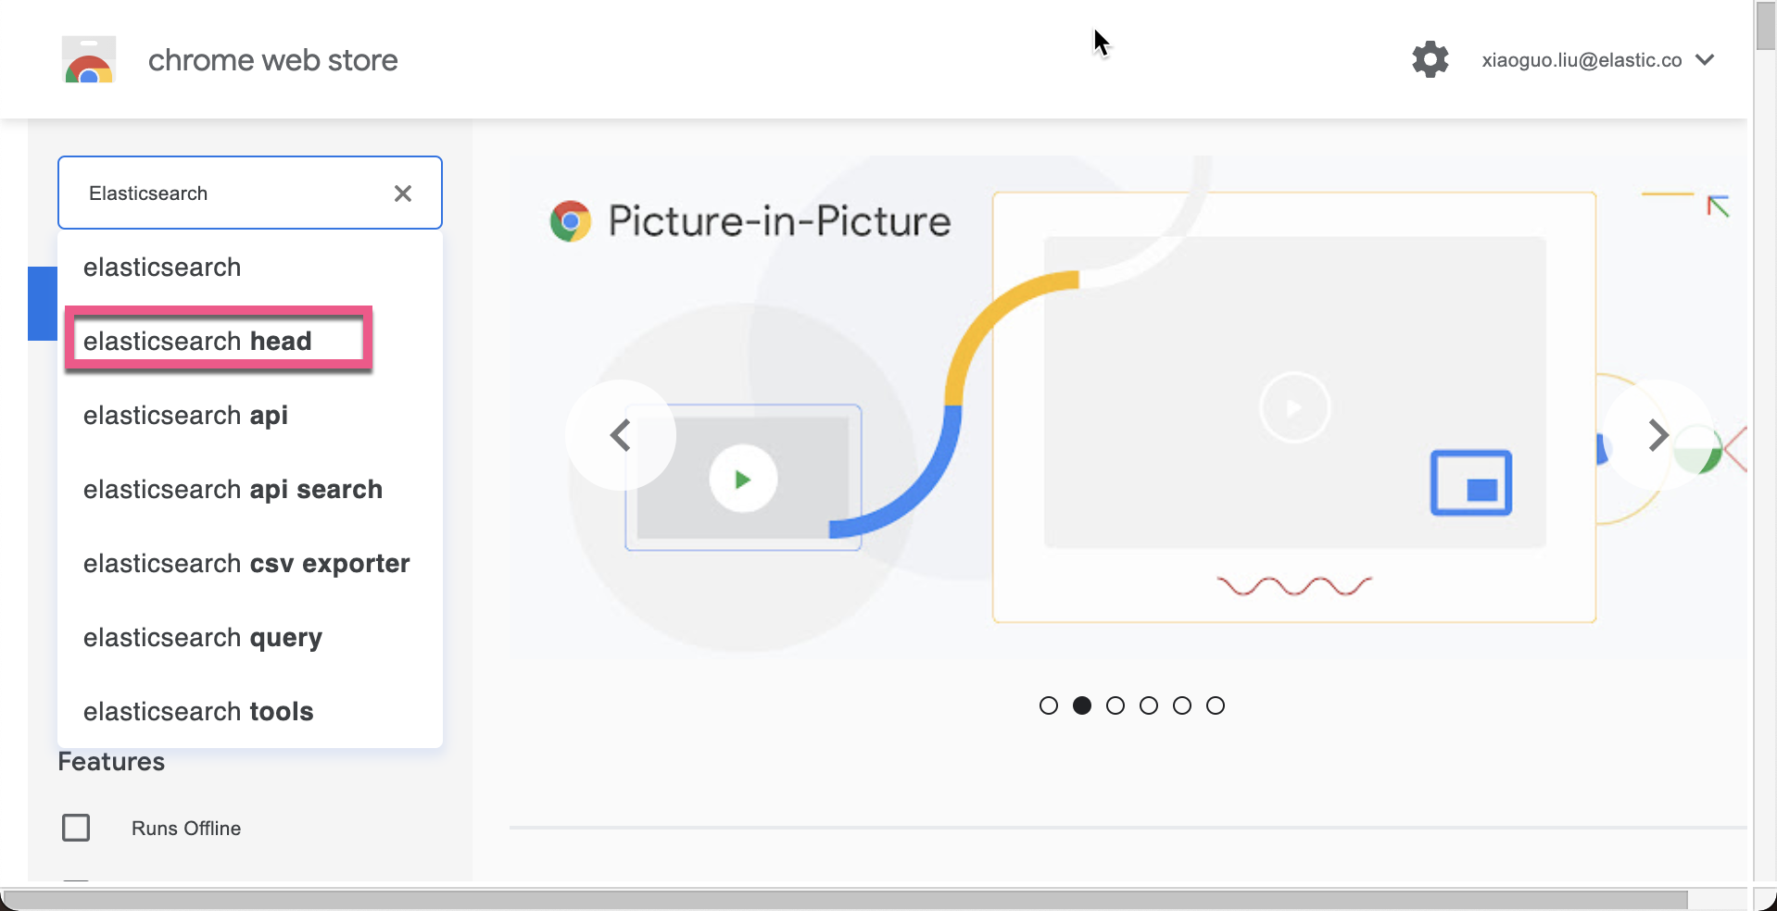Click the play icon on the small preview
Image resolution: width=1777 pixels, height=911 pixels.
click(x=742, y=478)
